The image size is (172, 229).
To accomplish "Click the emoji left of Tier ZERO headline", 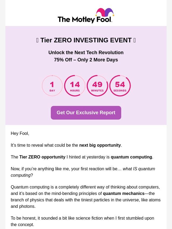I will [37, 40].
